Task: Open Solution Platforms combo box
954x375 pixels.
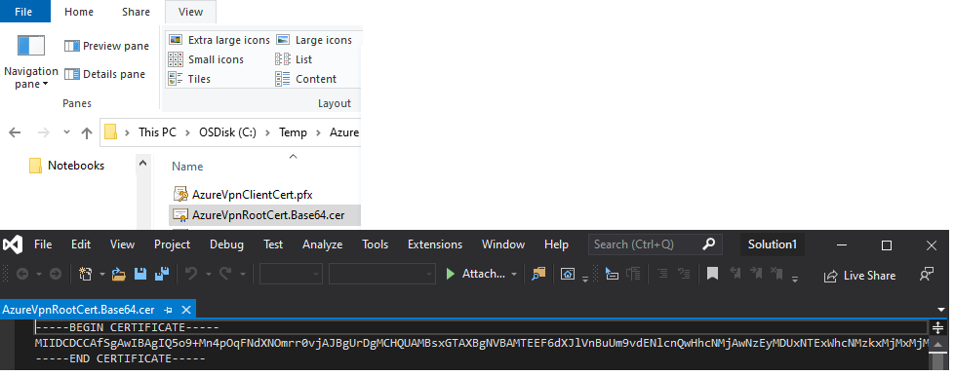Action: (x=382, y=274)
